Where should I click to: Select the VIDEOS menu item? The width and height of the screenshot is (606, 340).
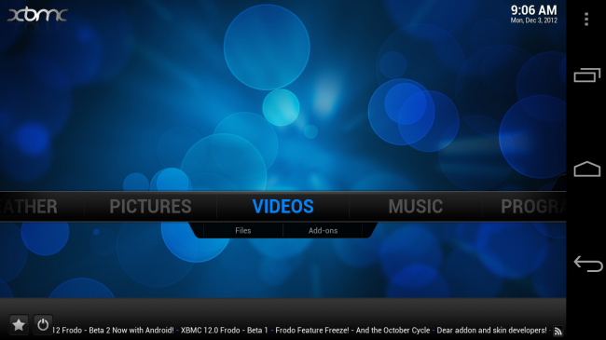(282, 206)
